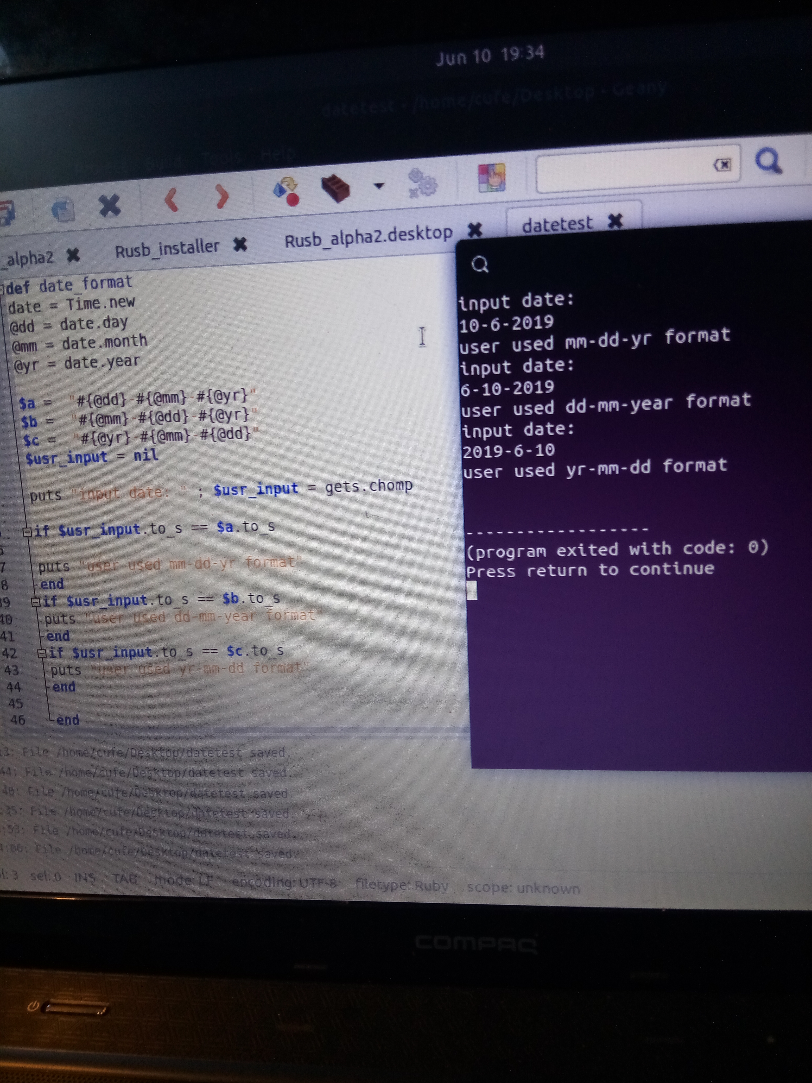This screenshot has width=812, height=1083.
Task: Navigate back with the red left arrow
Action: pos(171,200)
